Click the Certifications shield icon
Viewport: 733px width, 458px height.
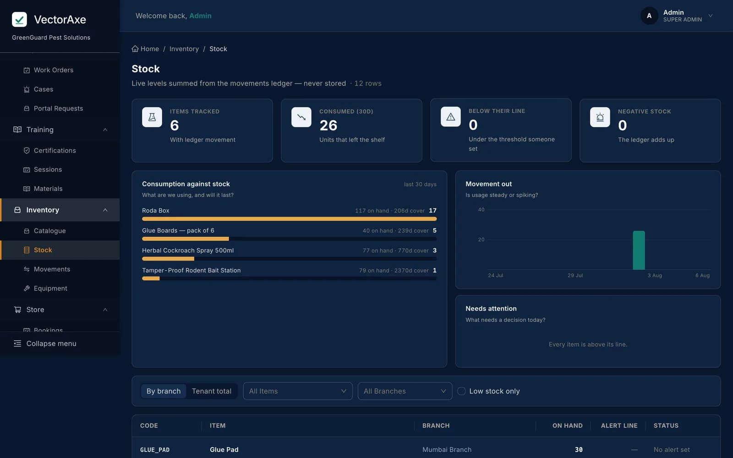[x=27, y=151]
